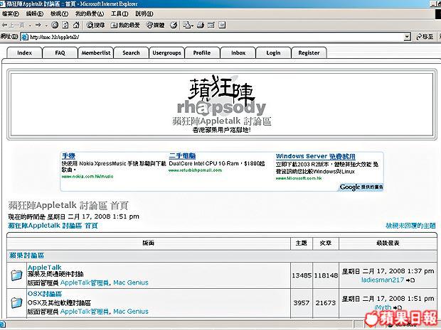Open the 說明 Help menu
Screen dimensions: 441x330
[144, 13]
